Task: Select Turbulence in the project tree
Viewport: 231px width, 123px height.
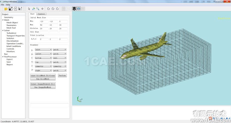Action: 11,33
